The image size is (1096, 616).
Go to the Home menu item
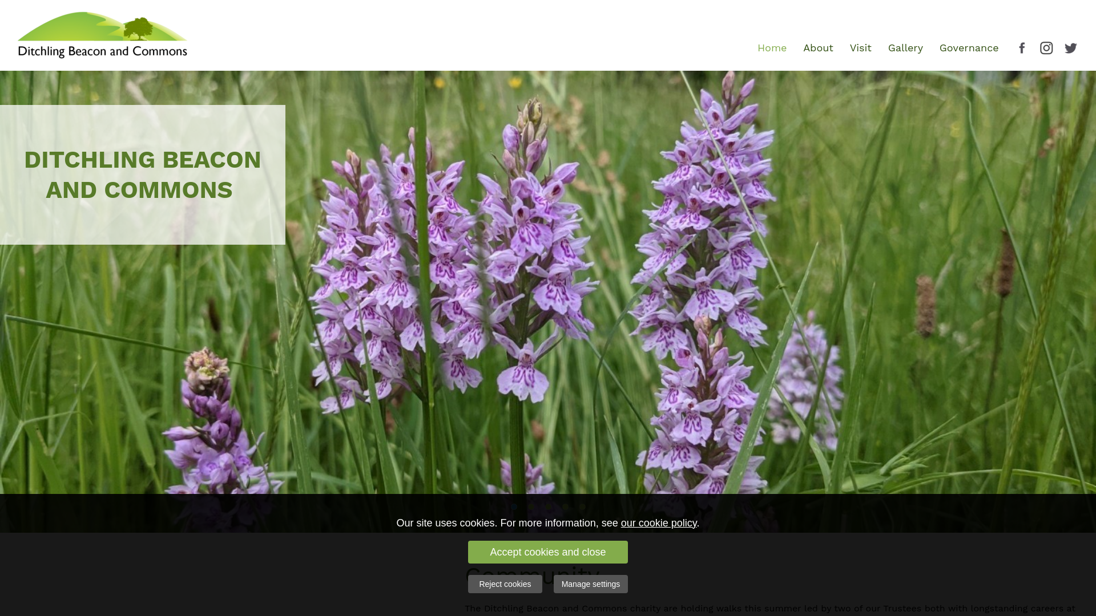772,48
